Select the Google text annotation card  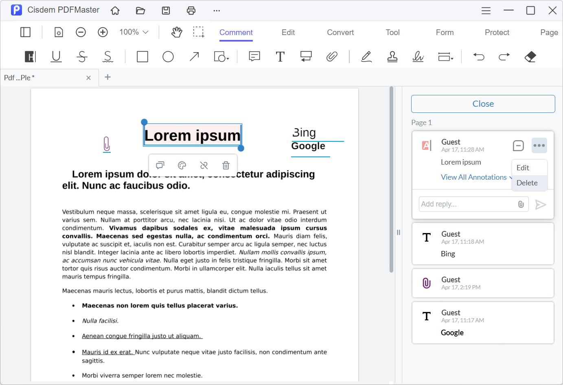click(483, 323)
